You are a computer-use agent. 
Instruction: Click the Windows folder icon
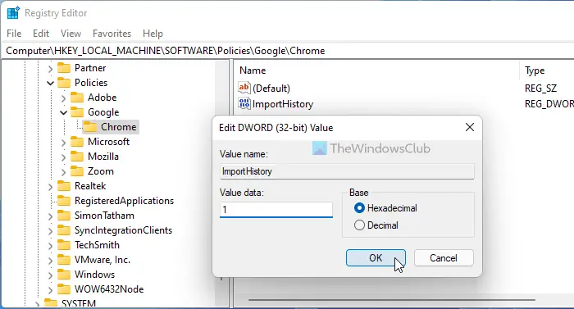[x=64, y=275]
